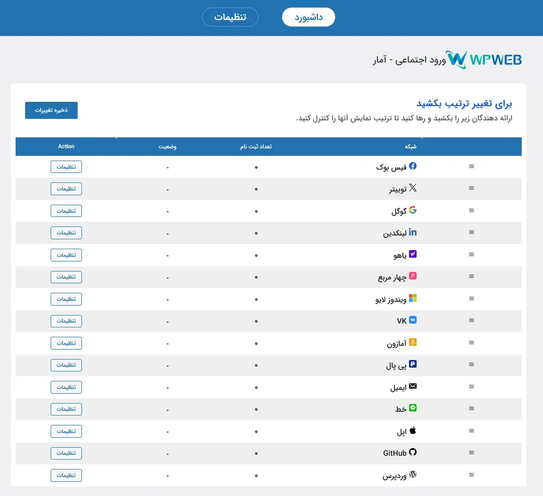This screenshot has height=496, width=543.
Task: Open تنظیمات for آمازون row
Action: coord(66,343)
